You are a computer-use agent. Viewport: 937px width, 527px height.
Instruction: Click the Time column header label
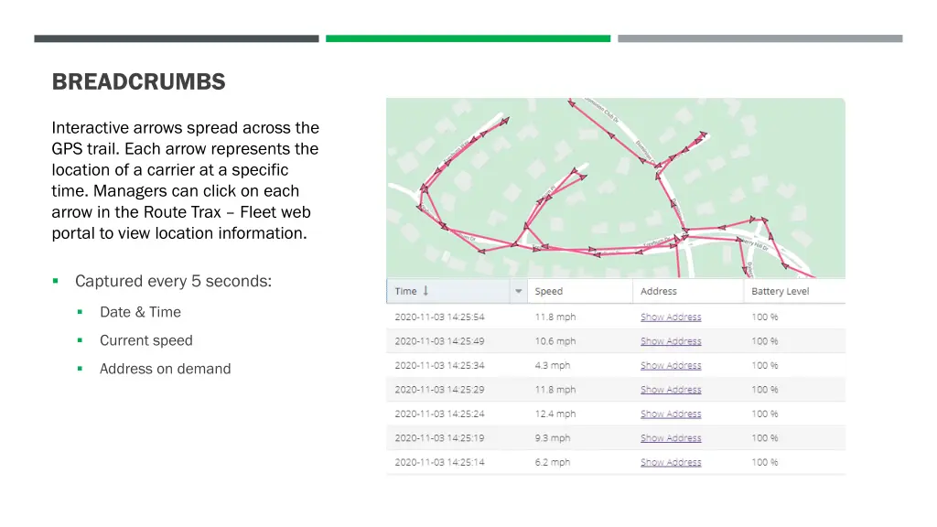405,291
